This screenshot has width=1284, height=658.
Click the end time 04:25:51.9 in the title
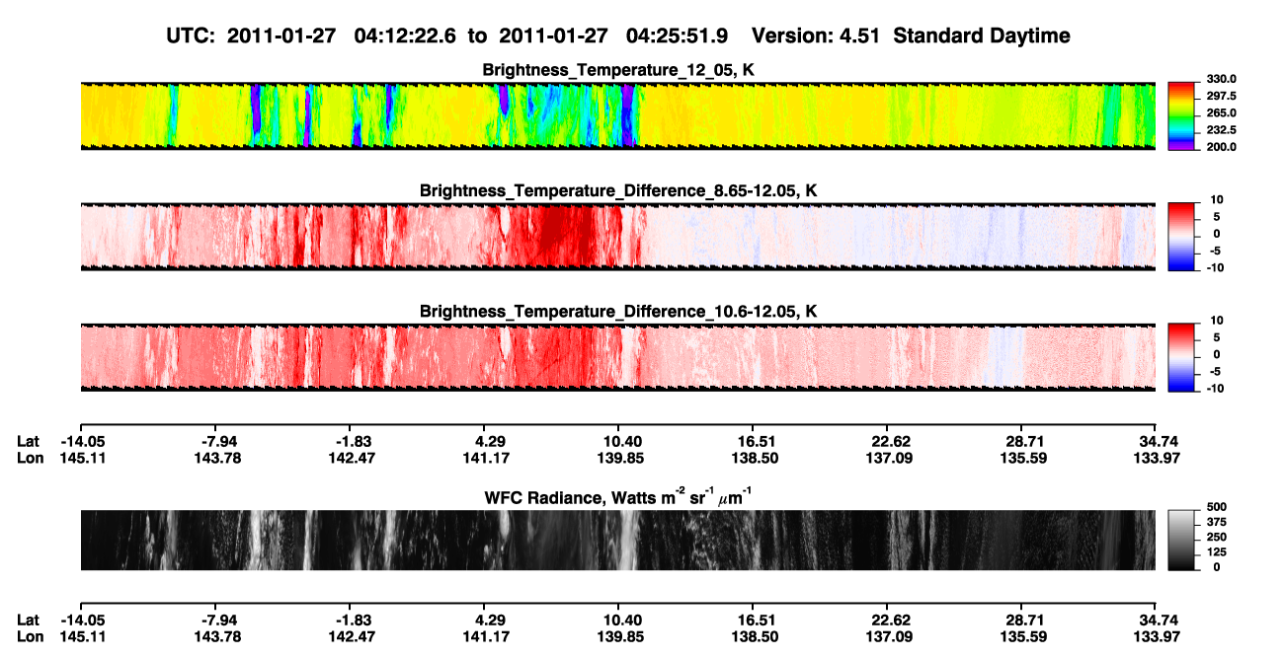click(x=678, y=37)
